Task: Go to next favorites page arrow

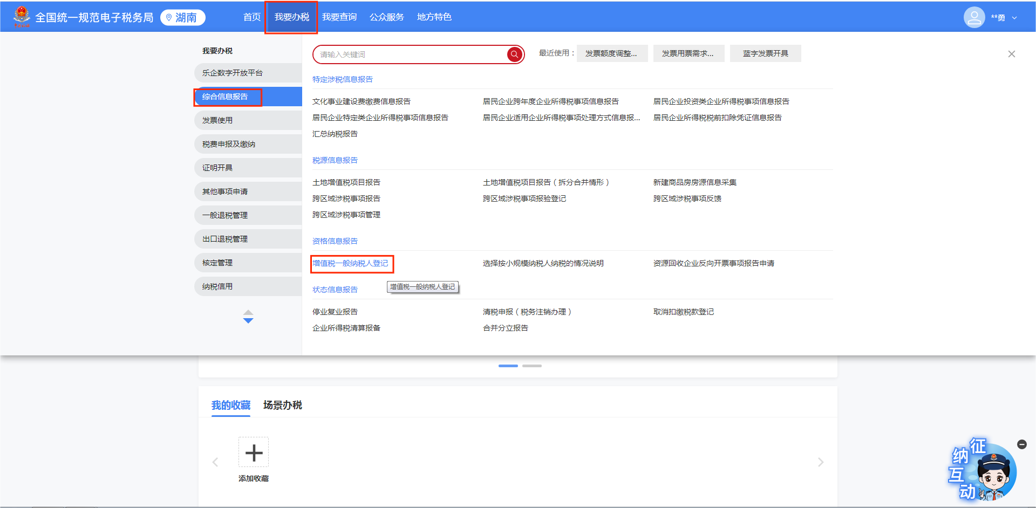Action: [820, 462]
